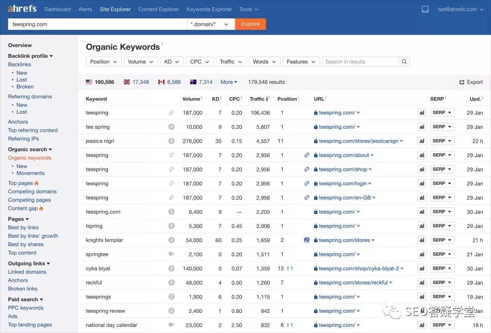Screen dimensions: 491x333
Task: Click SERP features badge for tee spring
Action: pos(171,127)
